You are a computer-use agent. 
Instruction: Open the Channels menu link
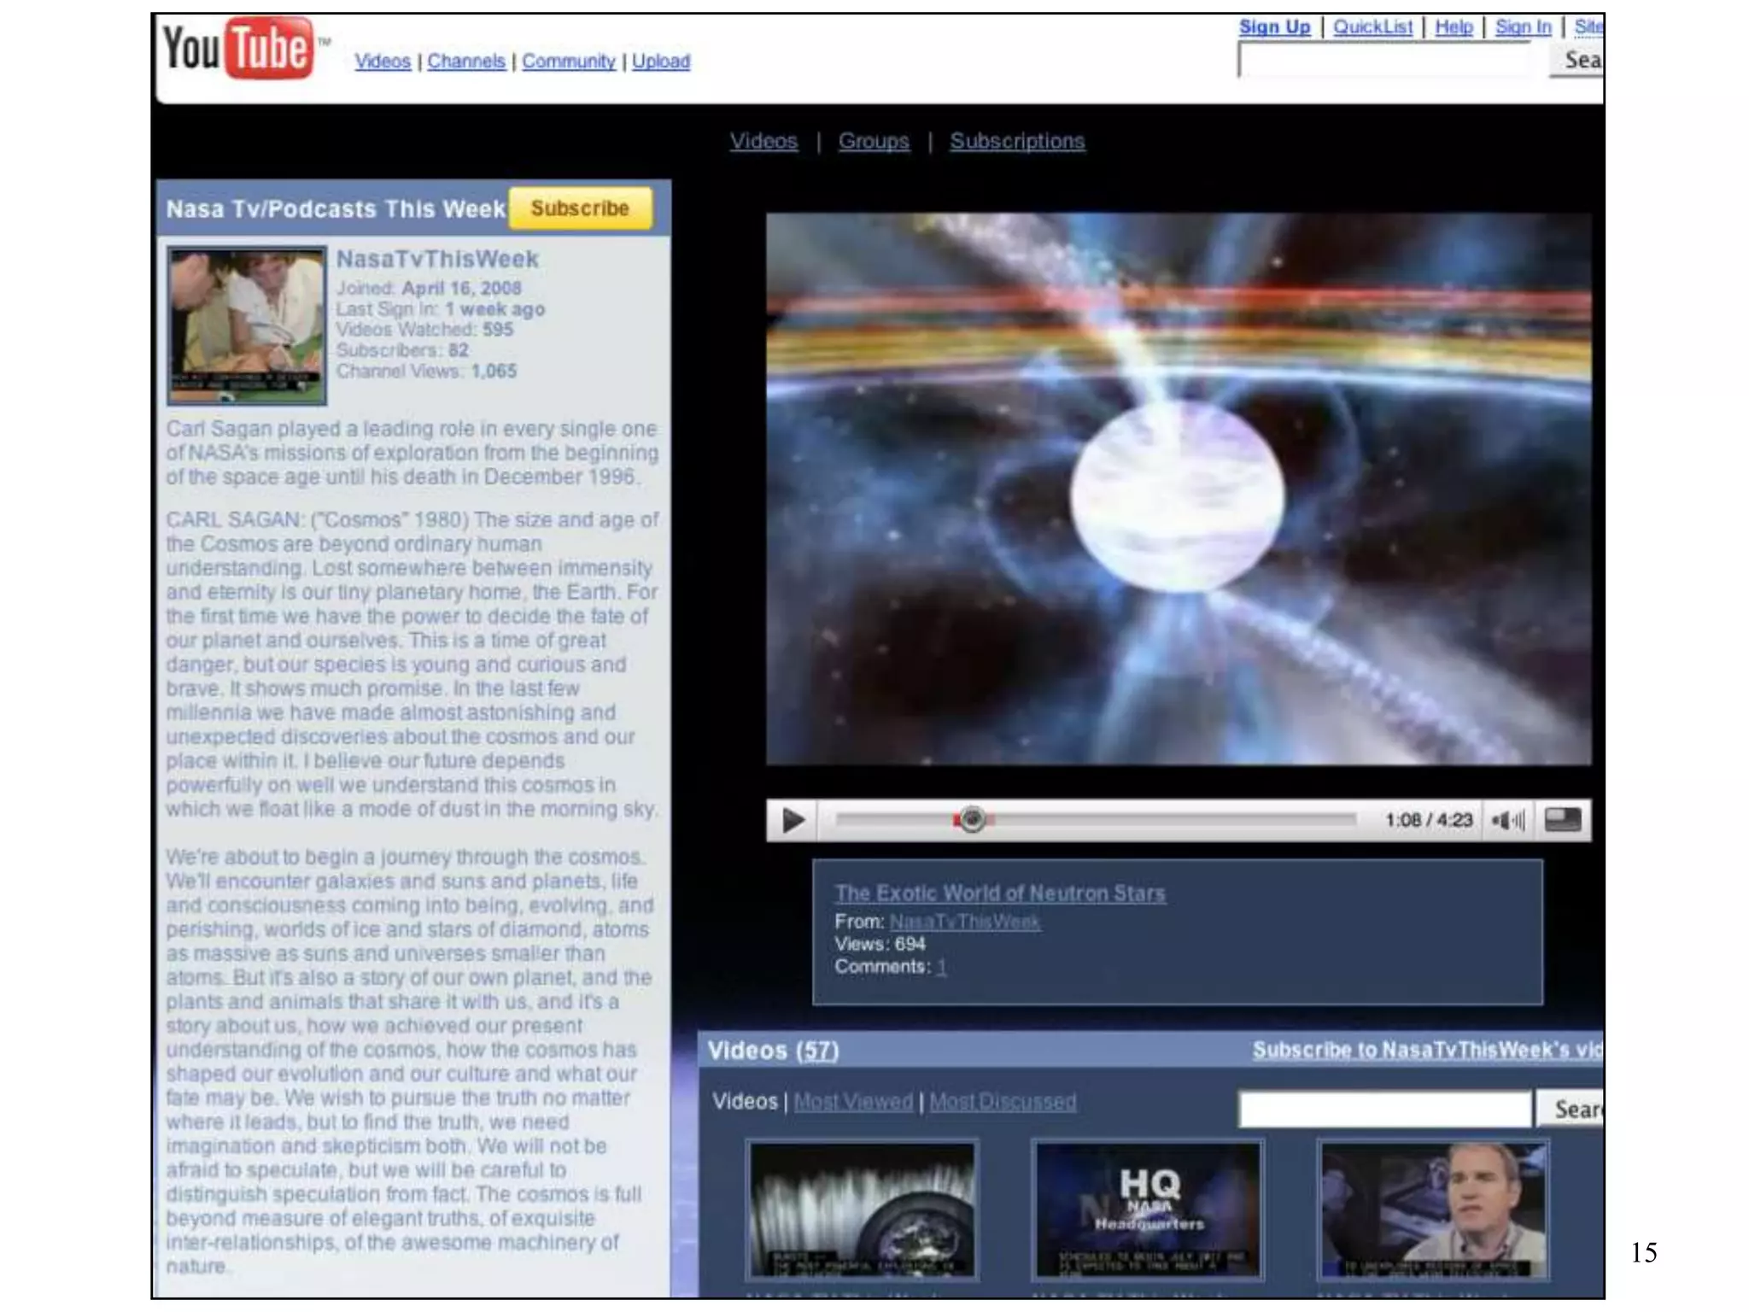point(466,61)
